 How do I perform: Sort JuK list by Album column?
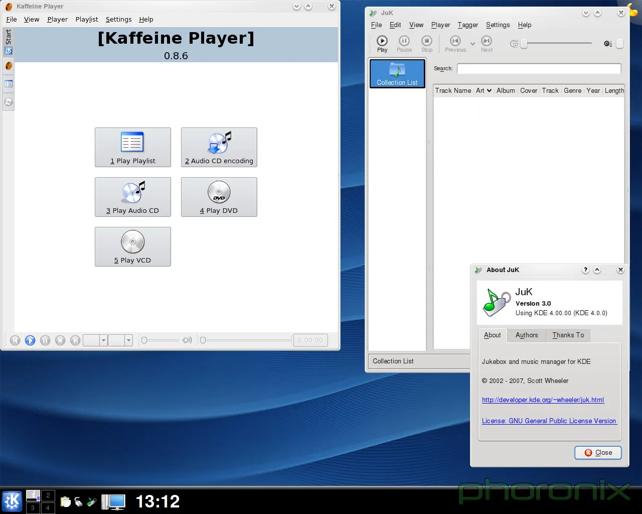tap(506, 91)
